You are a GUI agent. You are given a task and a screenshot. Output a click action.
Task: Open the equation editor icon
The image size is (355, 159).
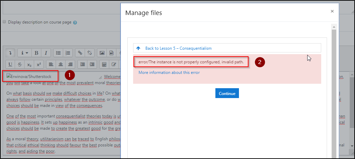tap(104, 64)
